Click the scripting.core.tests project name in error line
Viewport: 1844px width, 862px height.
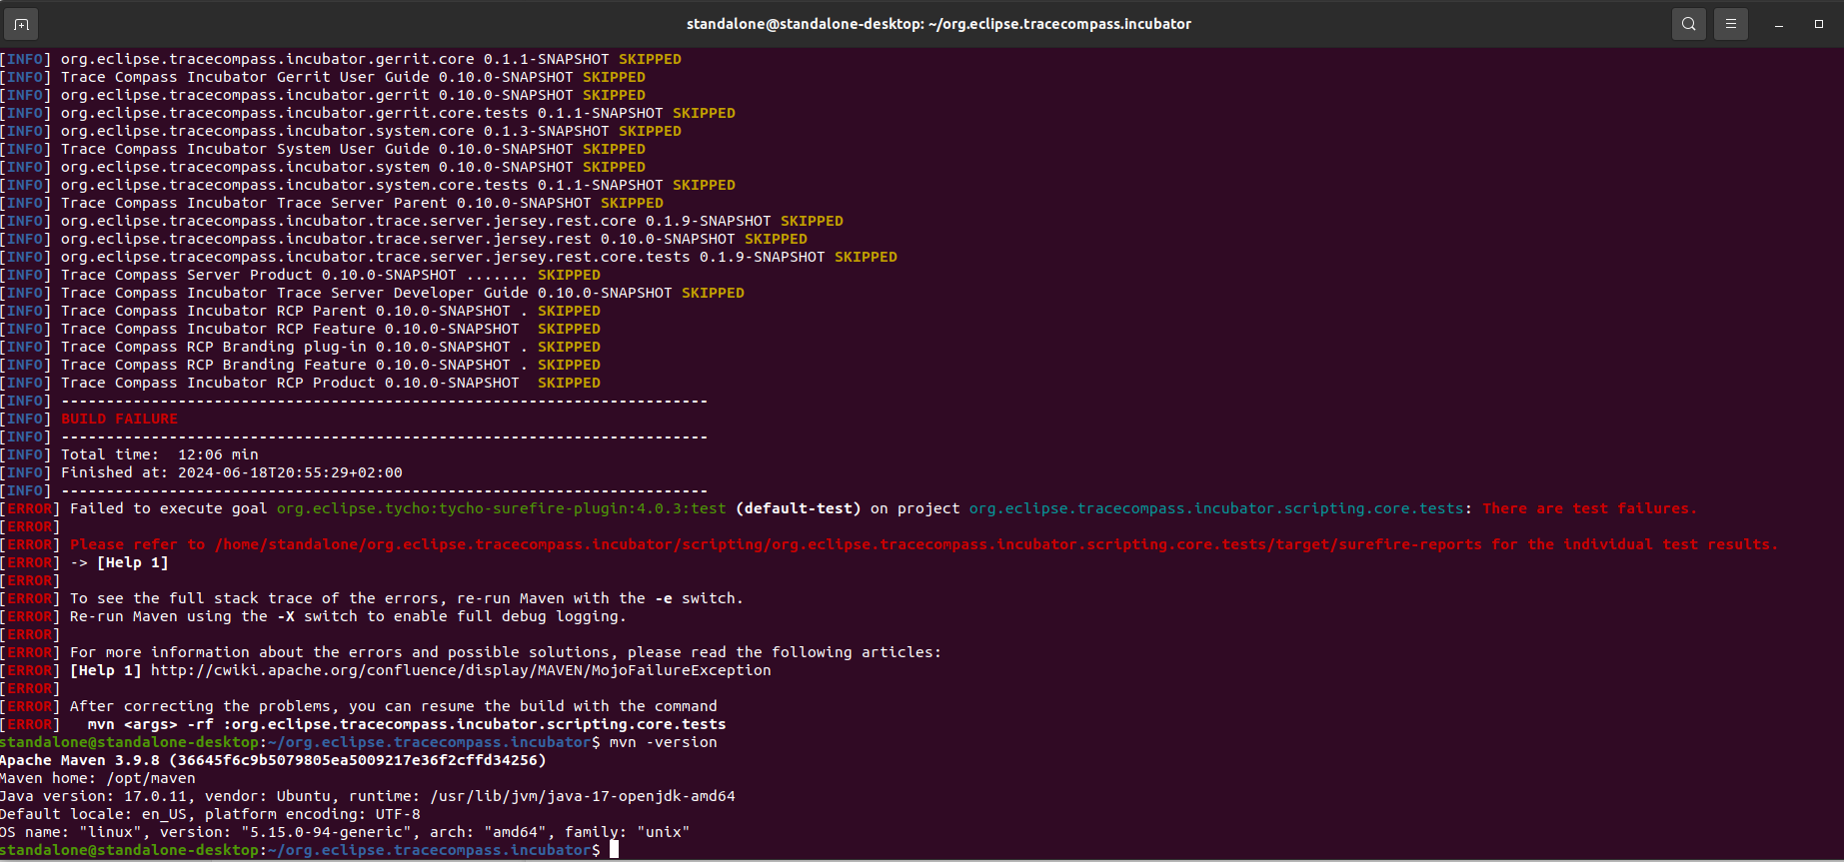pos(1216,508)
